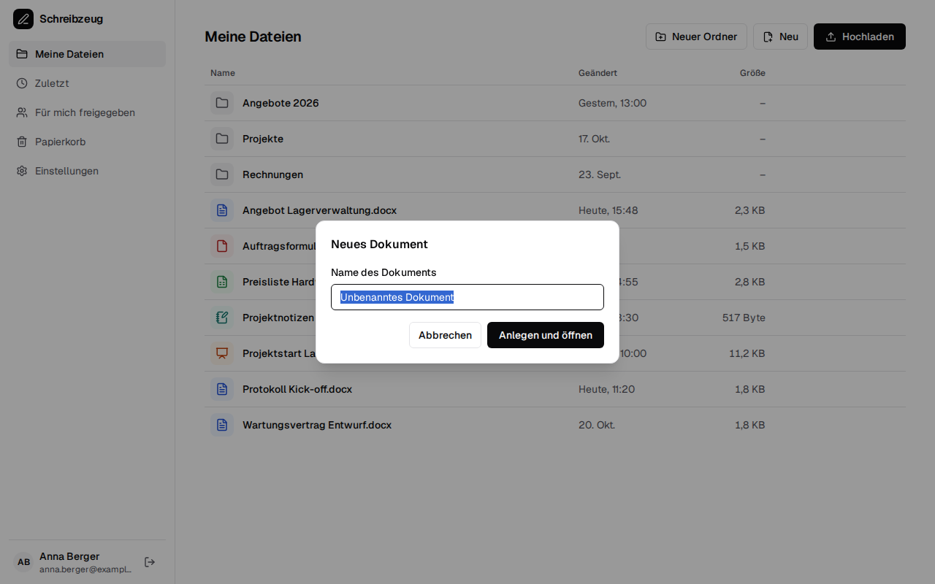Click the folder icon in the Projekte row
This screenshot has width=935, height=584.
[222, 139]
